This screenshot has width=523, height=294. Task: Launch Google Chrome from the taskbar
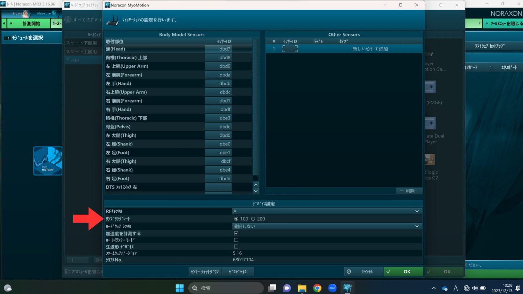point(317,288)
